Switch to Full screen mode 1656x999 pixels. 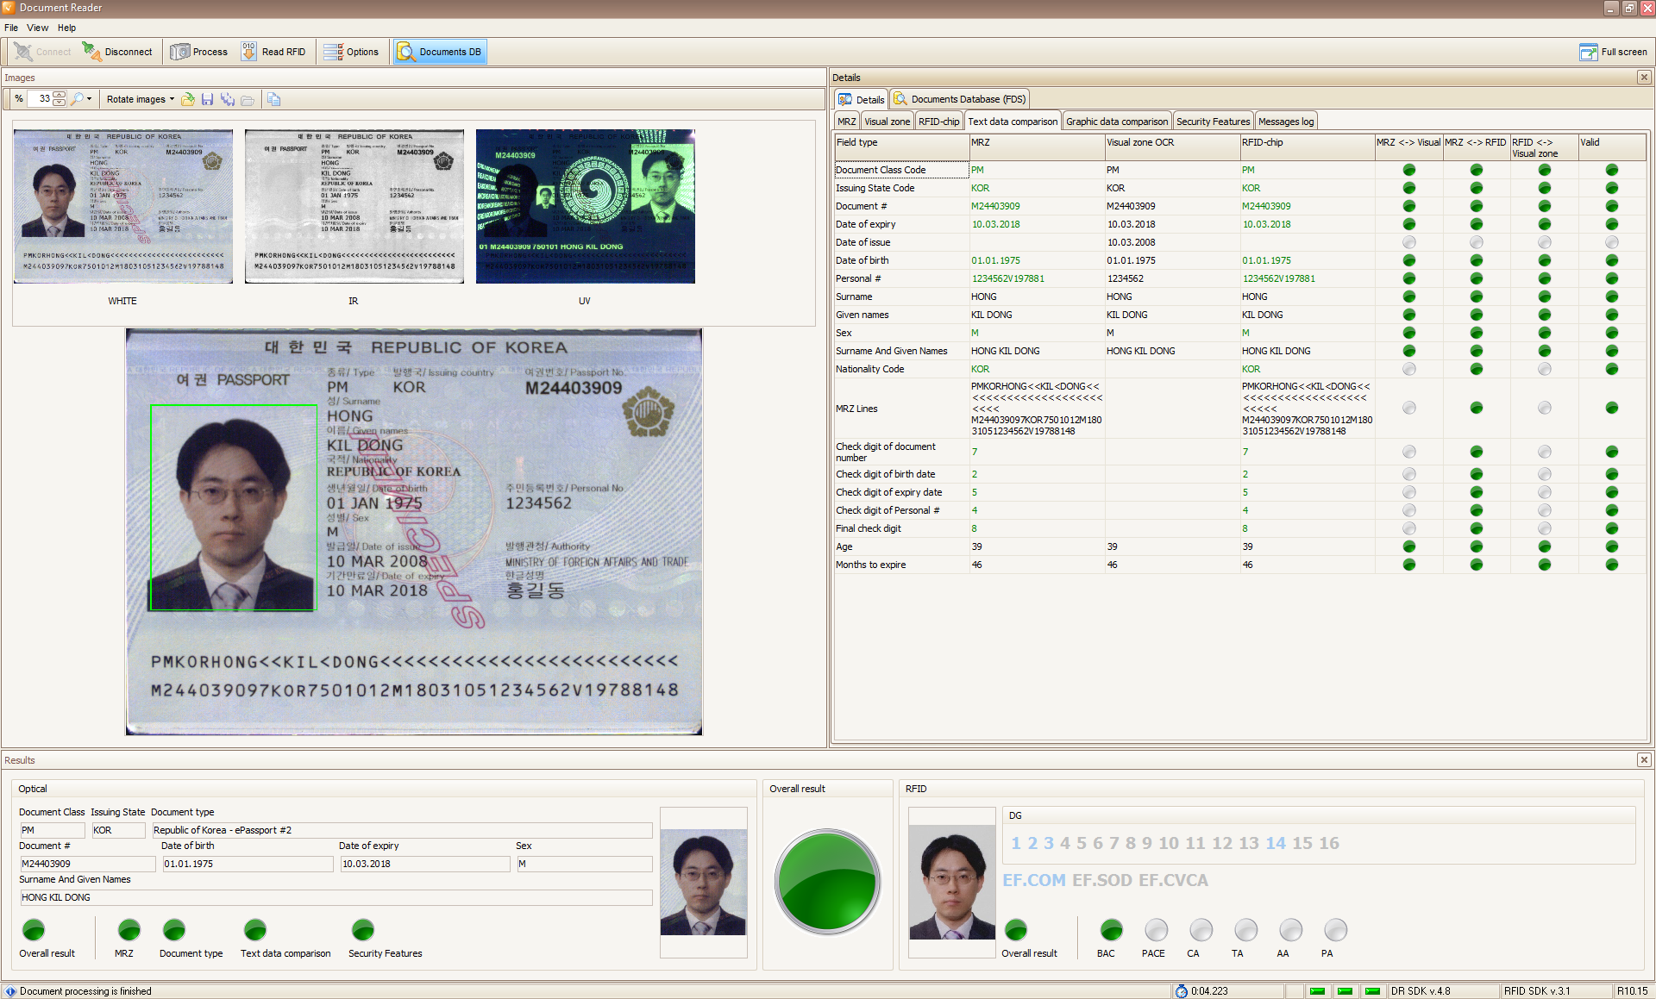[1613, 52]
